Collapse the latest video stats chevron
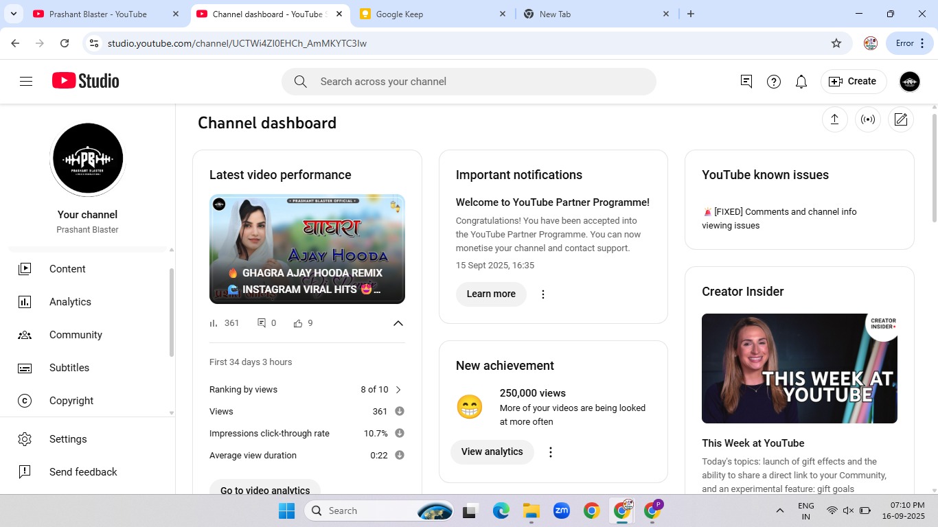 point(398,323)
